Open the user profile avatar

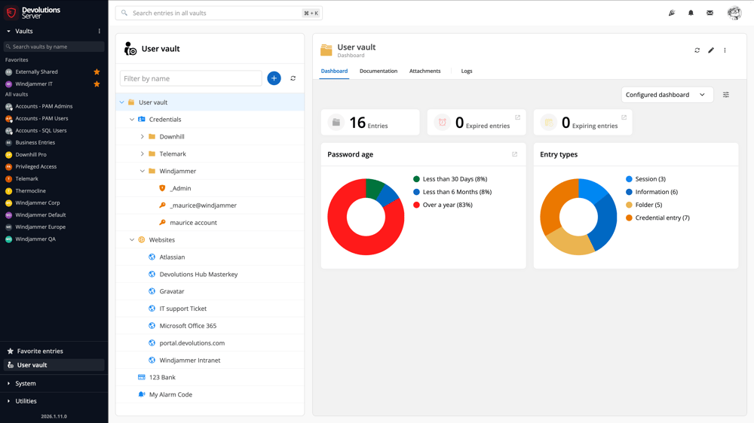click(734, 13)
